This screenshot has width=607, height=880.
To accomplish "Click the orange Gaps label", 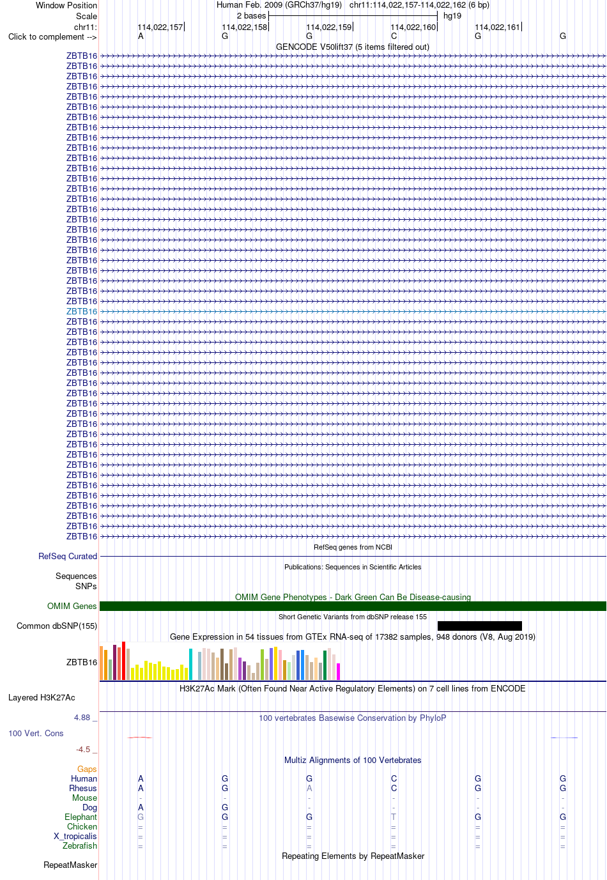I will 87,769.
